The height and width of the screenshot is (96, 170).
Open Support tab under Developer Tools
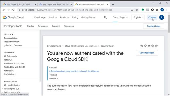56,26
